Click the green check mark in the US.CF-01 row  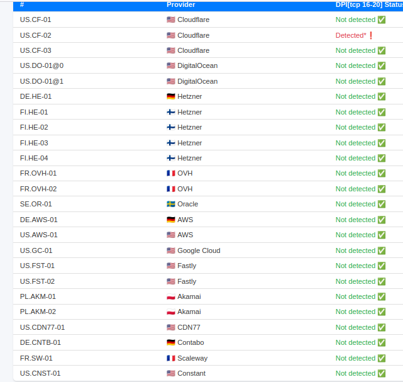click(382, 20)
